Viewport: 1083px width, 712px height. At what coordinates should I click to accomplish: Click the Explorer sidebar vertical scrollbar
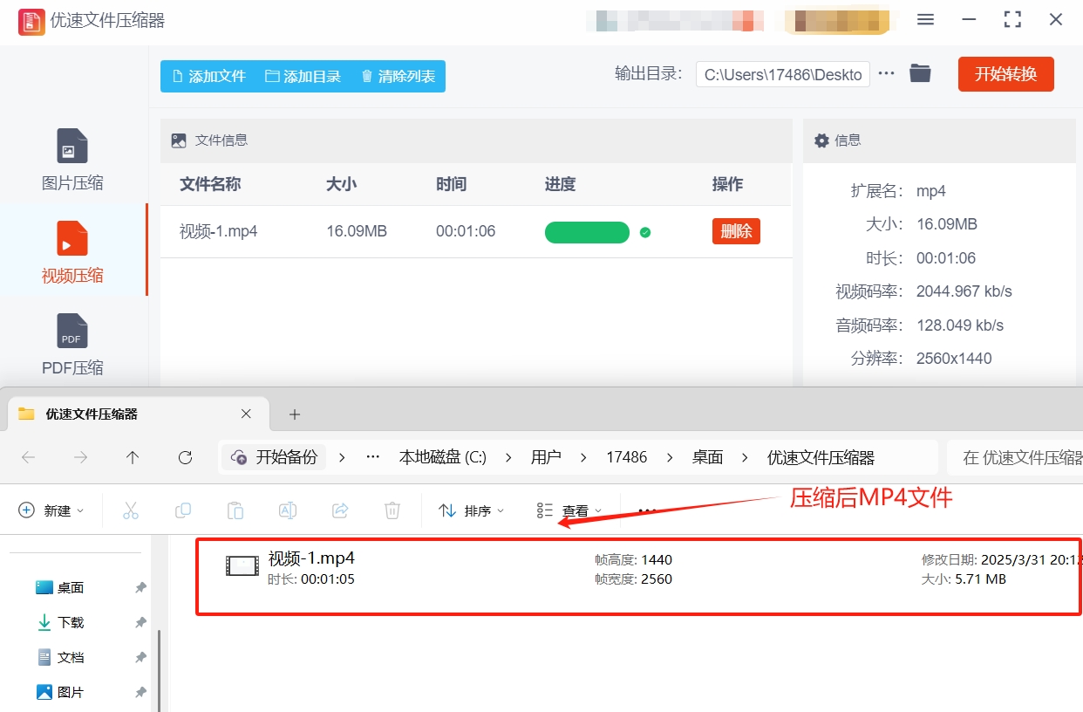click(x=159, y=670)
